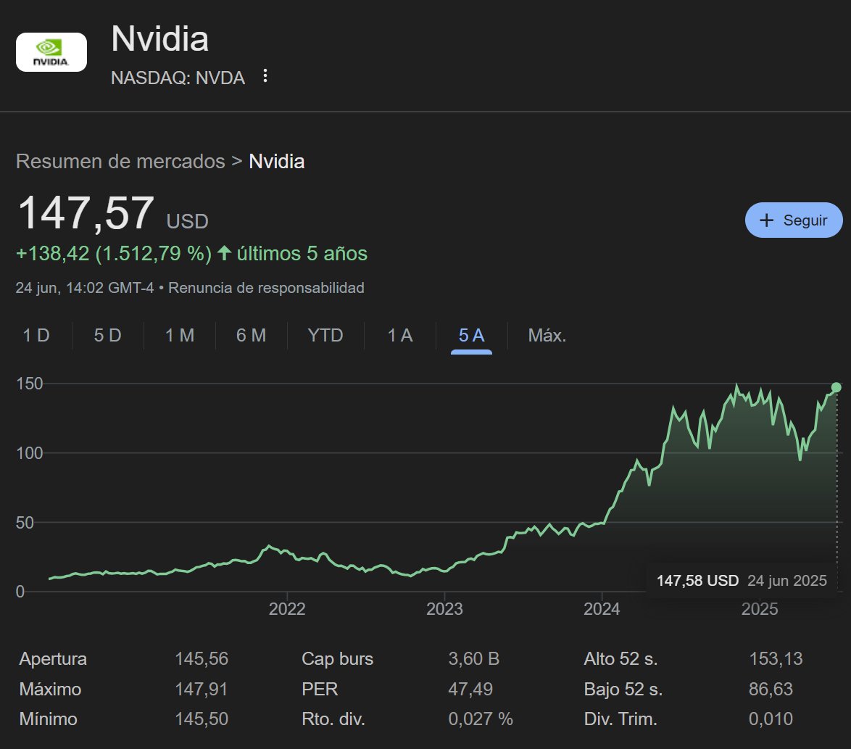Click the NASDAQ: NVDA ticker text
The image size is (851, 749).
tap(178, 78)
